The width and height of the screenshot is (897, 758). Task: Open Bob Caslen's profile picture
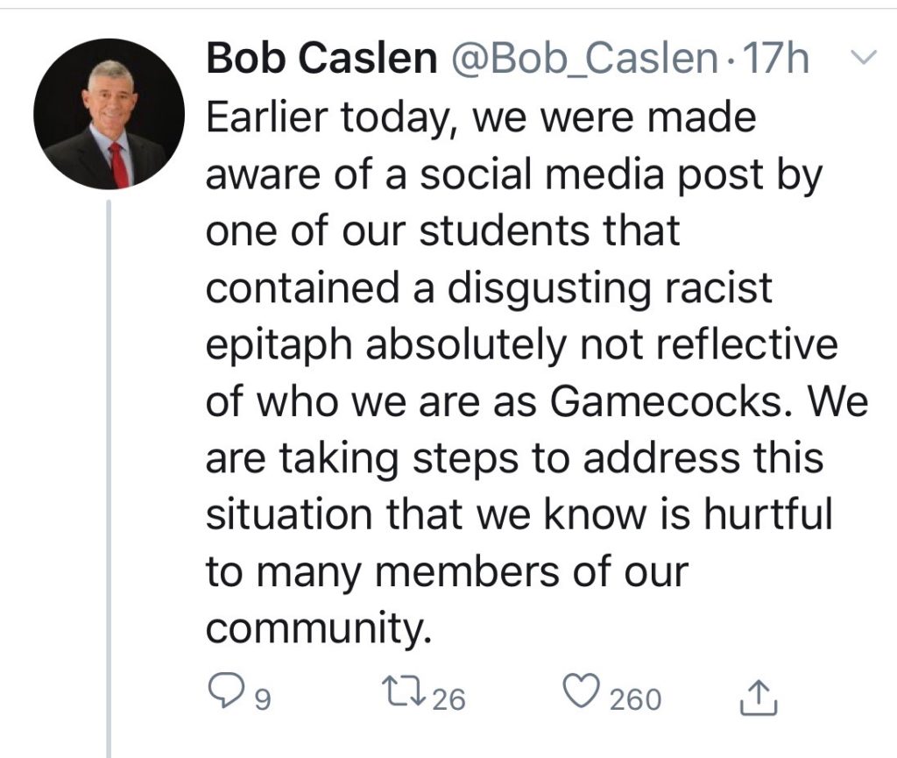pyautogui.click(x=109, y=114)
